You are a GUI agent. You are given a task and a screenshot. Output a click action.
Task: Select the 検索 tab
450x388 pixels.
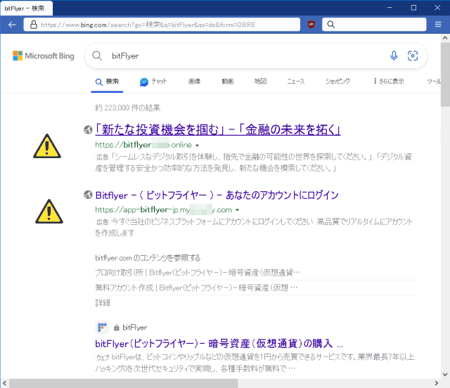107,82
